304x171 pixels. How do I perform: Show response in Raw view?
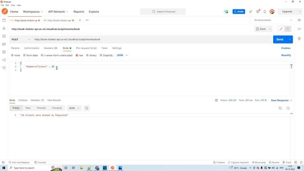[x=28, y=108]
